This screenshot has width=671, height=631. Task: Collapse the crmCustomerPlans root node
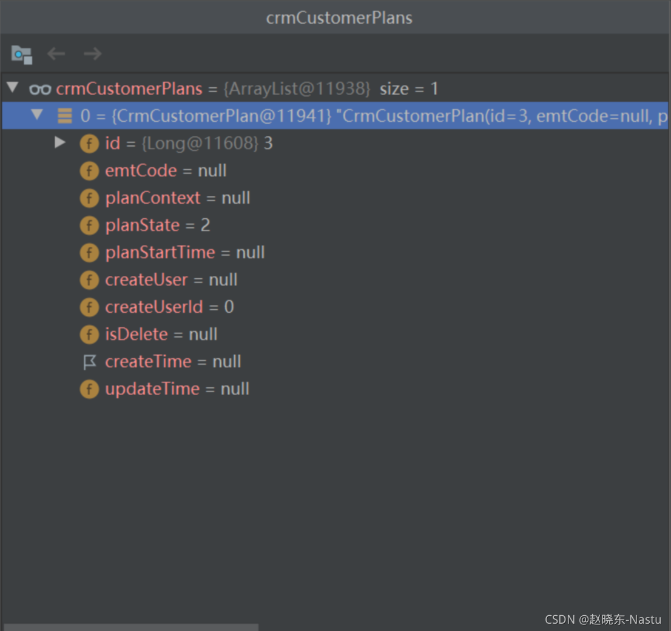point(13,88)
